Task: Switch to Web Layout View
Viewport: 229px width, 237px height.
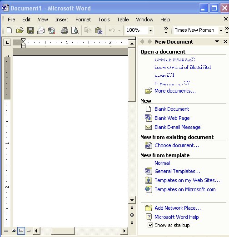Action: pyautogui.click(x=14, y=231)
